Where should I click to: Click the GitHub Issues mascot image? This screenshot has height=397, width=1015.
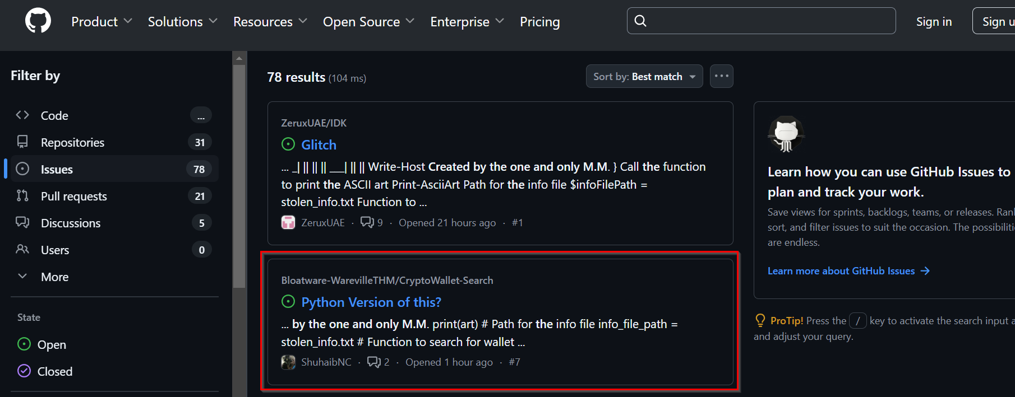pyautogui.click(x=786, y=134)
